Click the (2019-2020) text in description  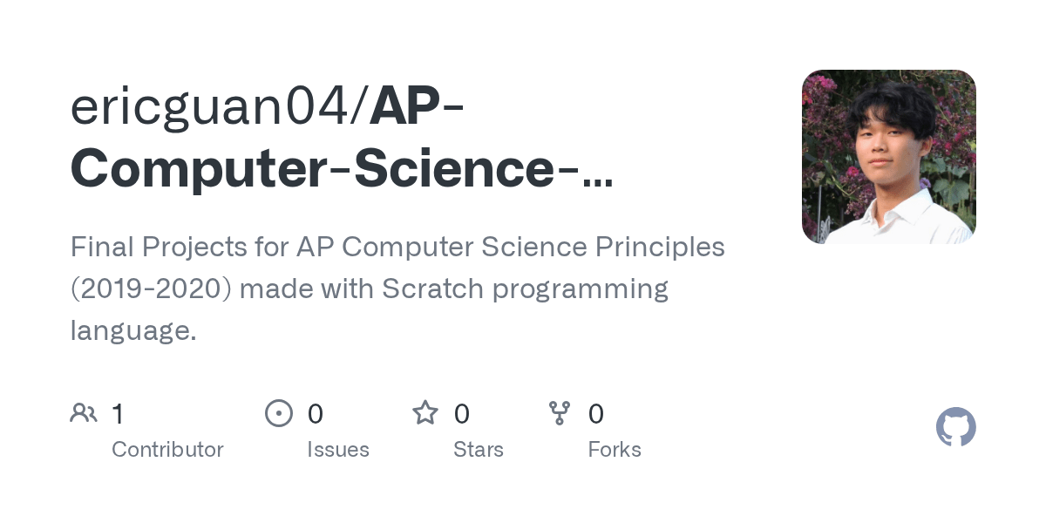(151, 289)
